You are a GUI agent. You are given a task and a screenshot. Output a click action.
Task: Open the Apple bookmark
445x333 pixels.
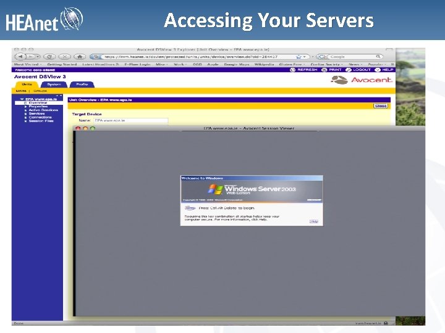(x=213, y=65)
